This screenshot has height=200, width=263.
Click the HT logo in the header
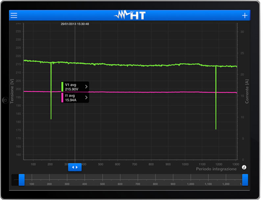coord(130,15)
